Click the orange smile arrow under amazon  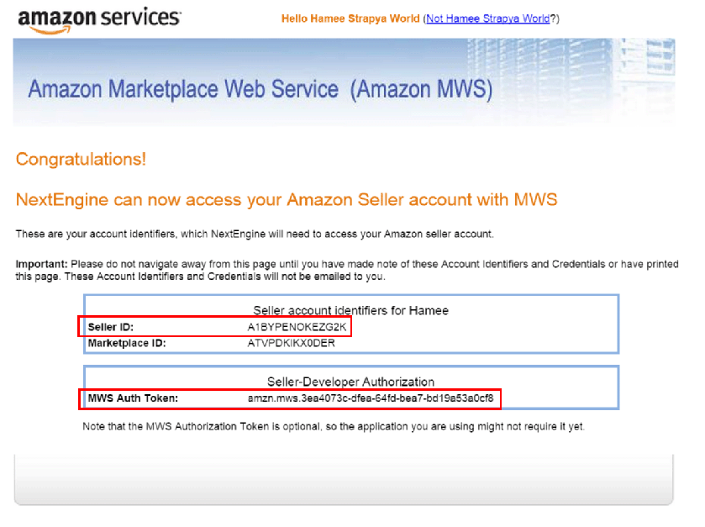(x=50, y=30)
